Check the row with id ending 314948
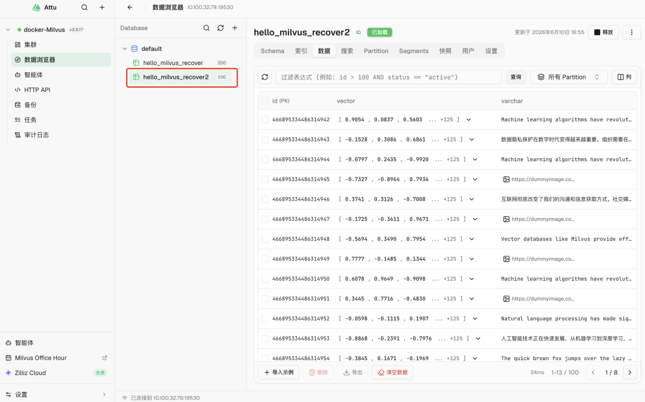 [x=265, y=239]
